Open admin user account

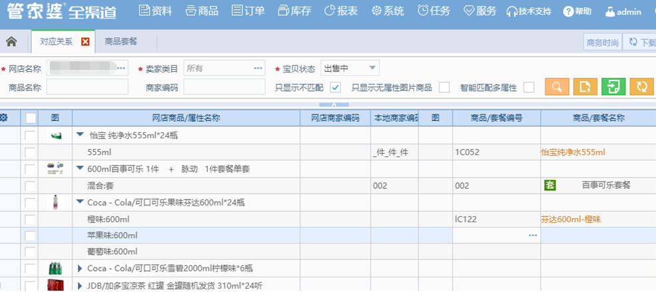pos(623,11)
